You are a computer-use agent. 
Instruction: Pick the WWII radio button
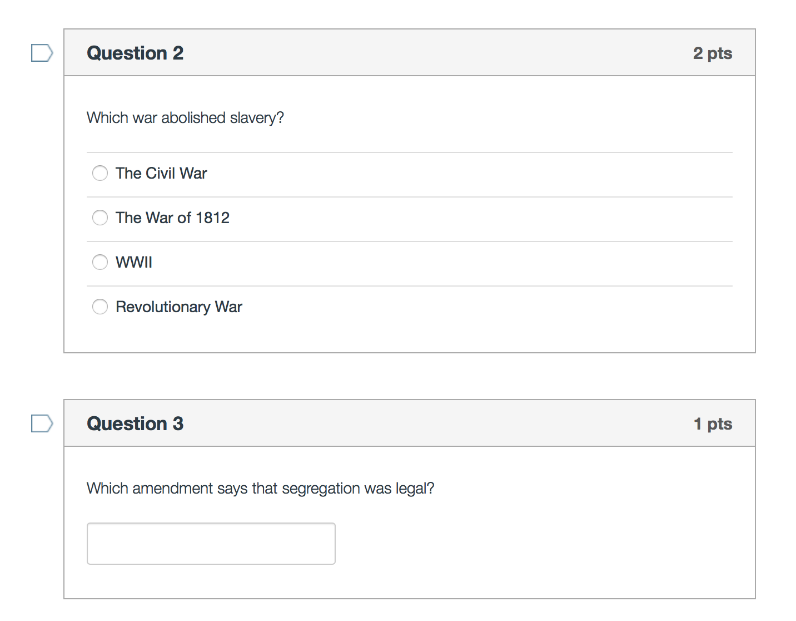coord(100,262)
